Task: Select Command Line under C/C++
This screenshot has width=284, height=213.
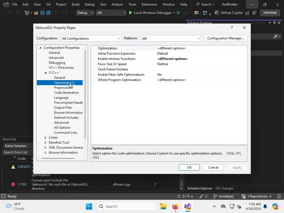Action: pos(65,132)
